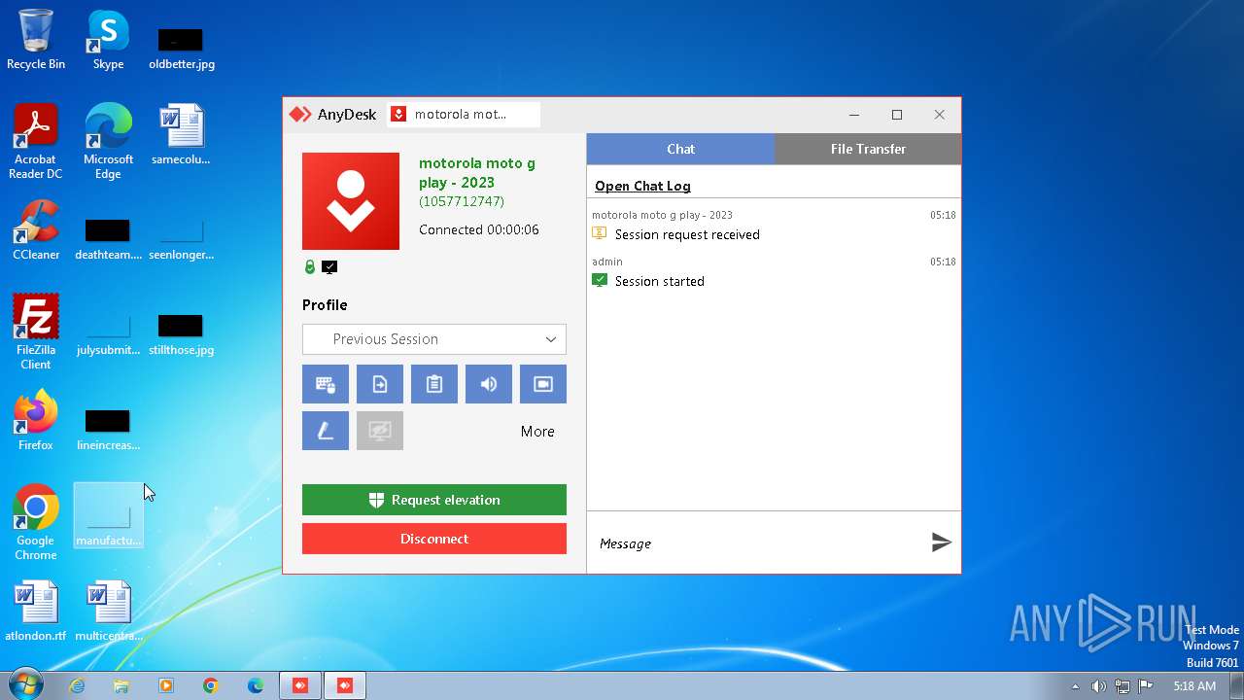The image size is (1244, 700).
Task: Toggle keyboard and mouse control permission
Action: tap(326, 384)
